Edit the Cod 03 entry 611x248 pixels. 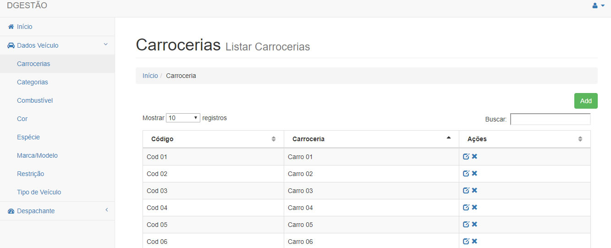[x=466, y=191]
